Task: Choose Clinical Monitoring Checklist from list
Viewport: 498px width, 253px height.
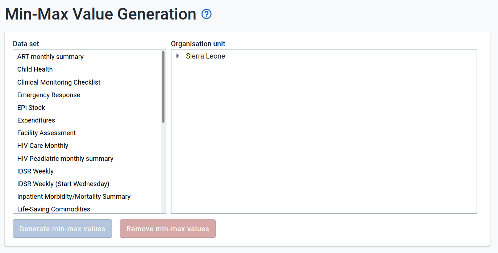Action: 59,82
